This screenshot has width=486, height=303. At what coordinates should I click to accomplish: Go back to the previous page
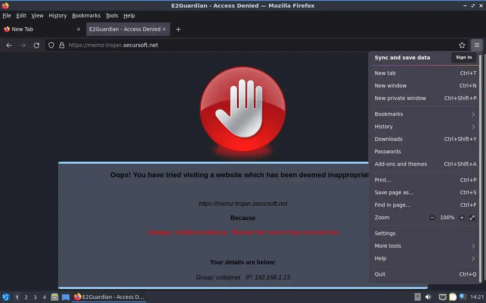click(9, 45)
